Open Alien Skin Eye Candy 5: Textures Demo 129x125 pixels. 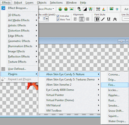point(69,79)
